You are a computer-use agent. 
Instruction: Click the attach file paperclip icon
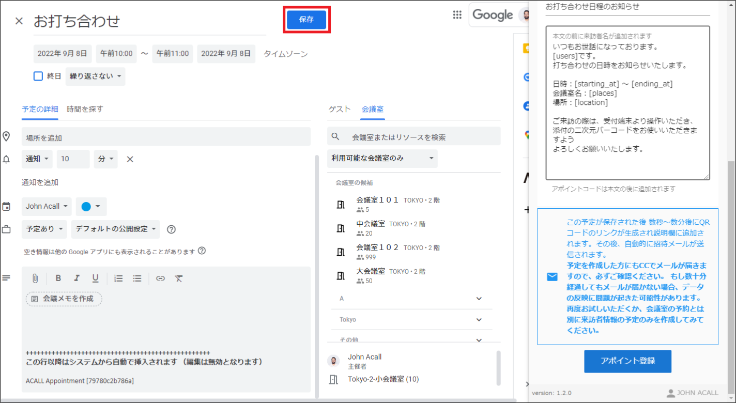tap(35, 278)
